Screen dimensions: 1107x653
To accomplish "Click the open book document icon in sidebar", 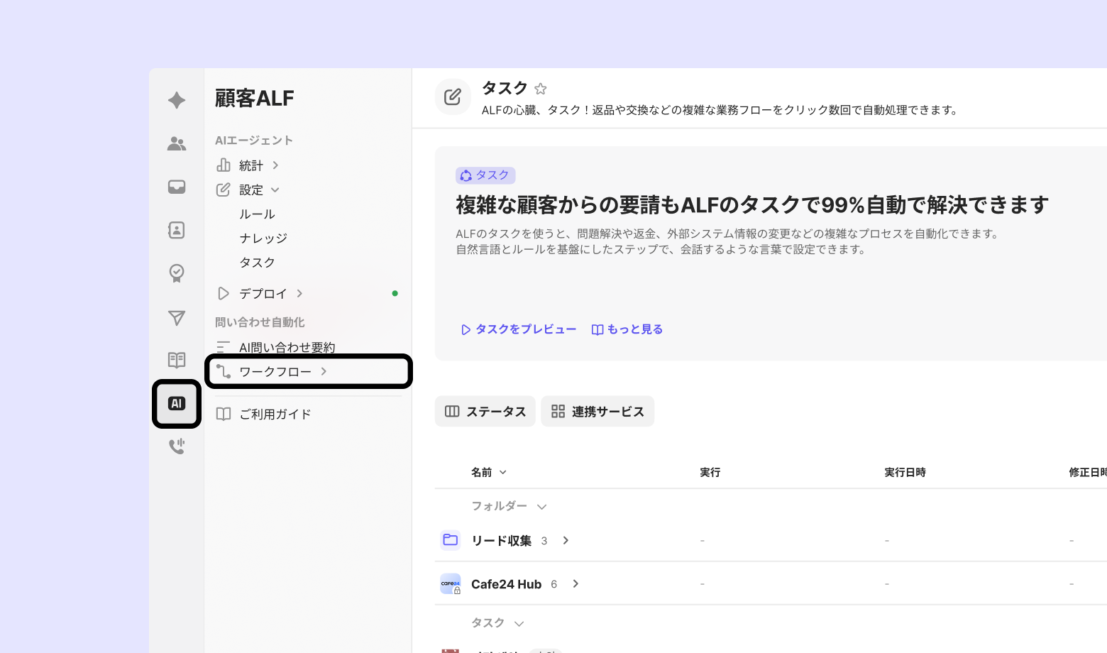I will 177,360.
